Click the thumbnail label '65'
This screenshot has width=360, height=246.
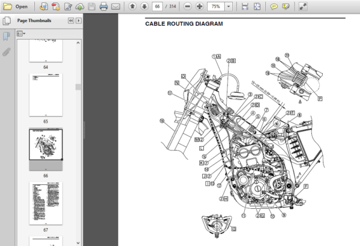46,122
